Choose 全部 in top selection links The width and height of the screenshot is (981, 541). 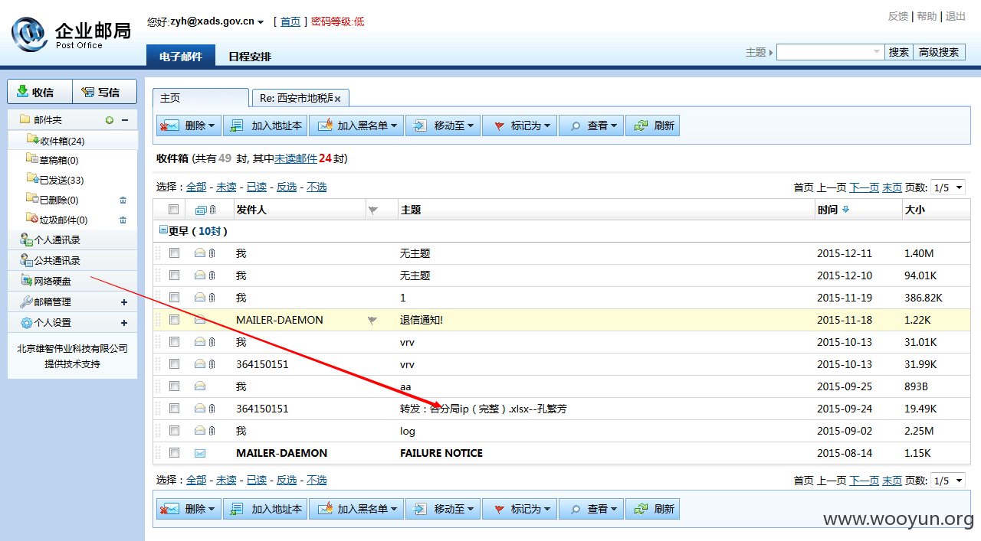coord(196,187)
